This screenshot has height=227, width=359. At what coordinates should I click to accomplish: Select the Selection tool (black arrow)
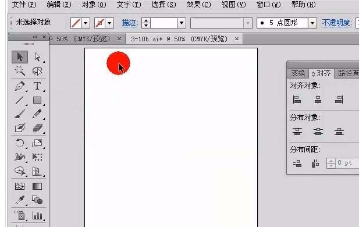coord(20,57)
